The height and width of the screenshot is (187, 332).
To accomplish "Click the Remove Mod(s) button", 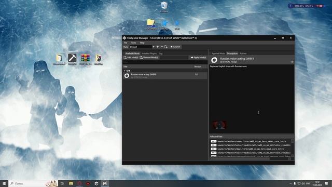I will pyautogui.click(x=149, y=58).
